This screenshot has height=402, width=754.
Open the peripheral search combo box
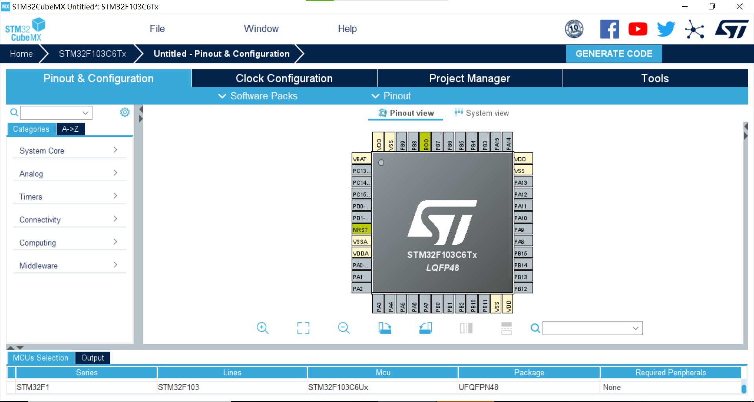coord(56,113)
